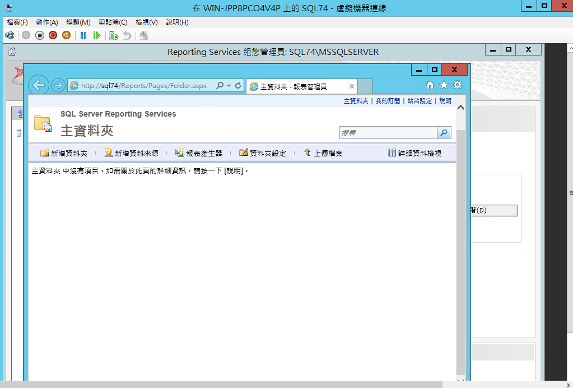Close the 主資料夾 - 報表管理員 tab
The width and height of the screenshot is (573, 388).
pos(352,86)
